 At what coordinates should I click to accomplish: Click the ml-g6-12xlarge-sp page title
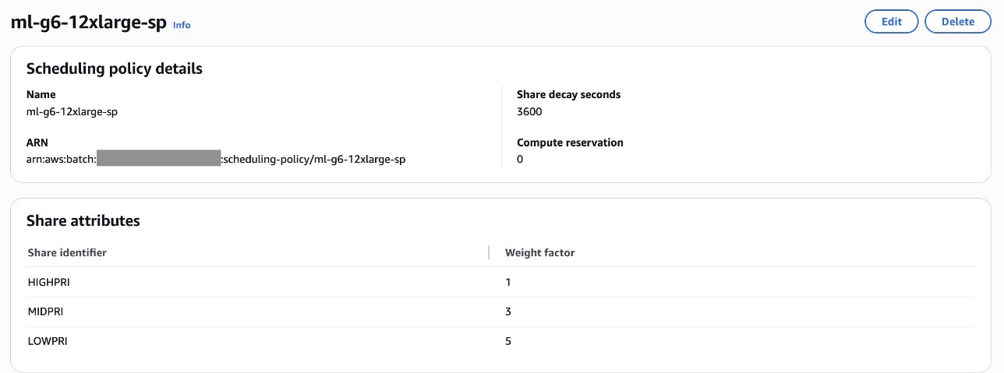(88, 23)
